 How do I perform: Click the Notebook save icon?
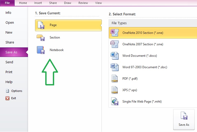41,50
